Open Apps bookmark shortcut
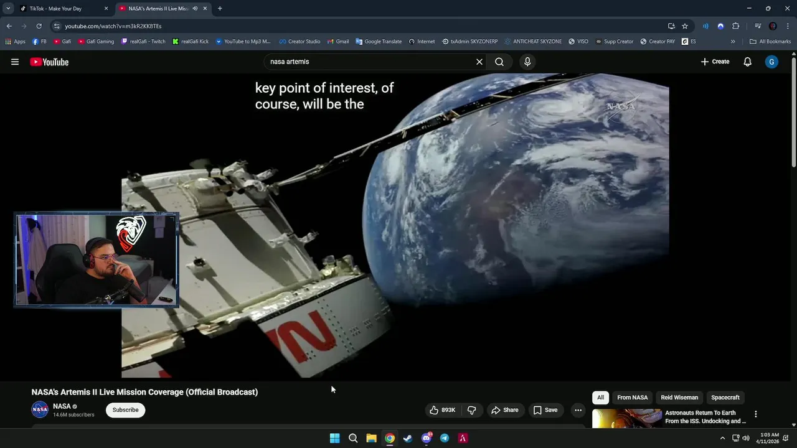The height and width of the screenshot is (448, 797). pos(15,42)
